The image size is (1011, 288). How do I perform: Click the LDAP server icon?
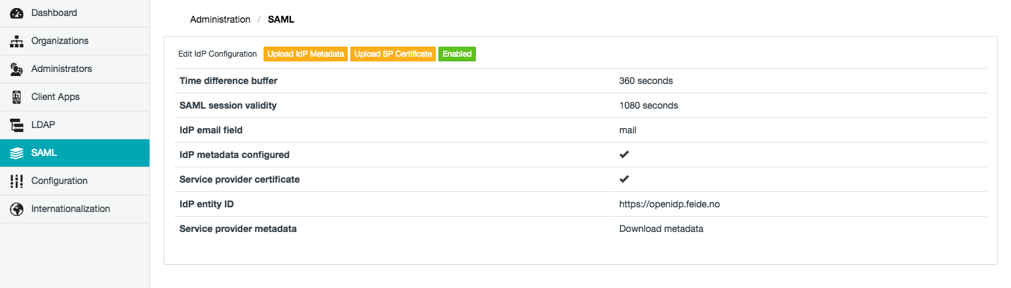(17, 125)
